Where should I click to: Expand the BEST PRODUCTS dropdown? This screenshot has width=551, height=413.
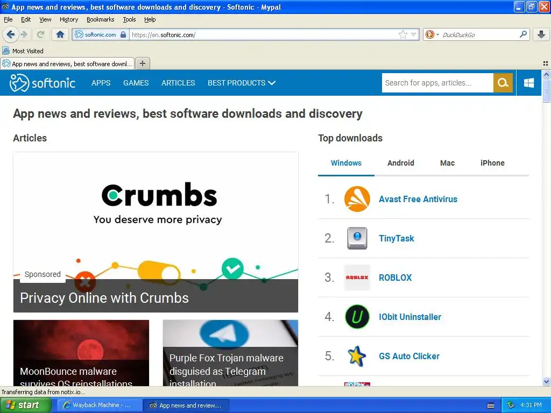(242, 83)
